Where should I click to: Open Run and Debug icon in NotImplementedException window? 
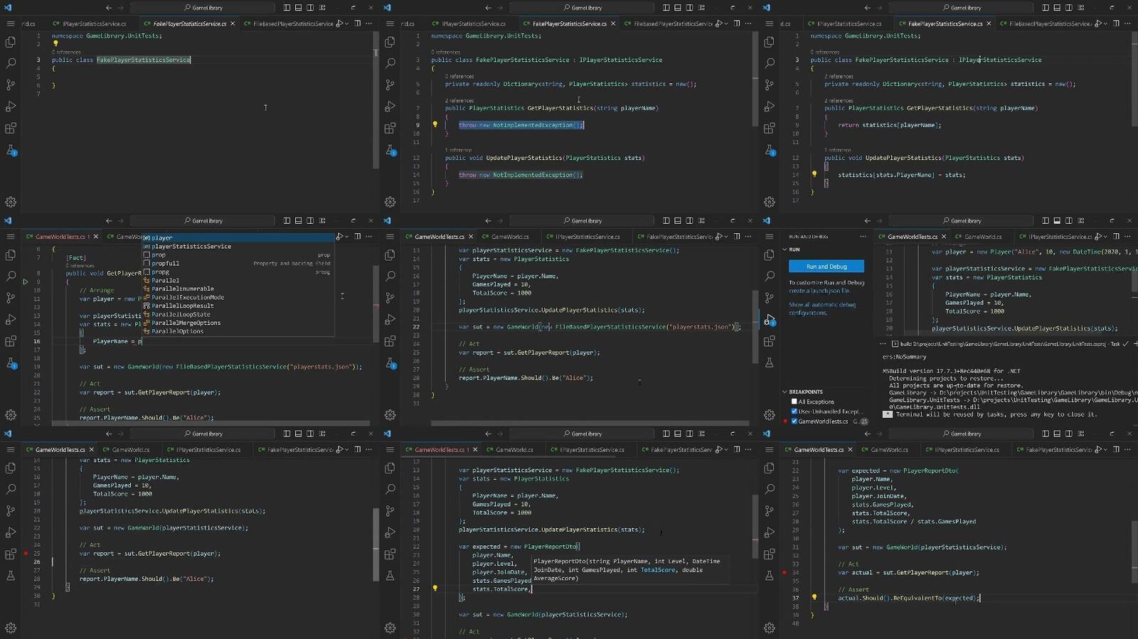pos(390,107)
